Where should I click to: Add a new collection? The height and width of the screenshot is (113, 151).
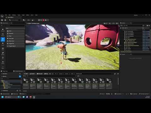point(17,91)
